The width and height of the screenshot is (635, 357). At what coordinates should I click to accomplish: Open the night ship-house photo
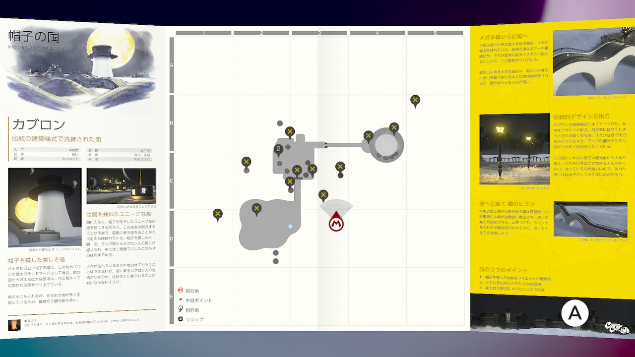(122, 186)
